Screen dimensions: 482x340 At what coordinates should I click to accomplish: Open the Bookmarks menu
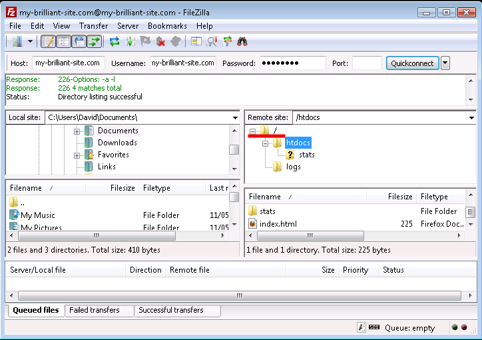[167, 26]
